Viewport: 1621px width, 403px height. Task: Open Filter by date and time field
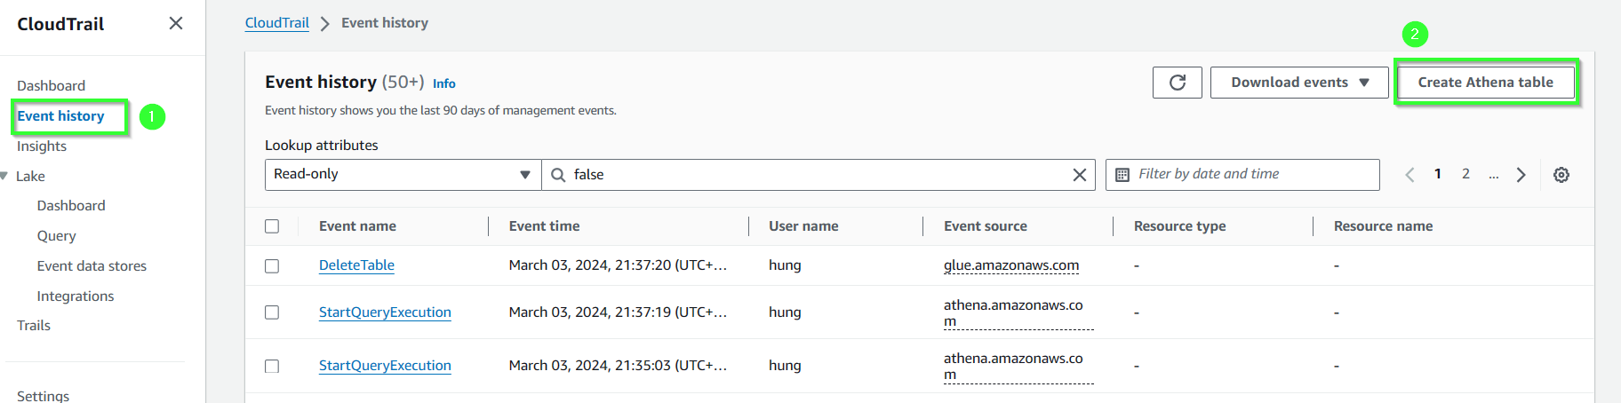1242,175
